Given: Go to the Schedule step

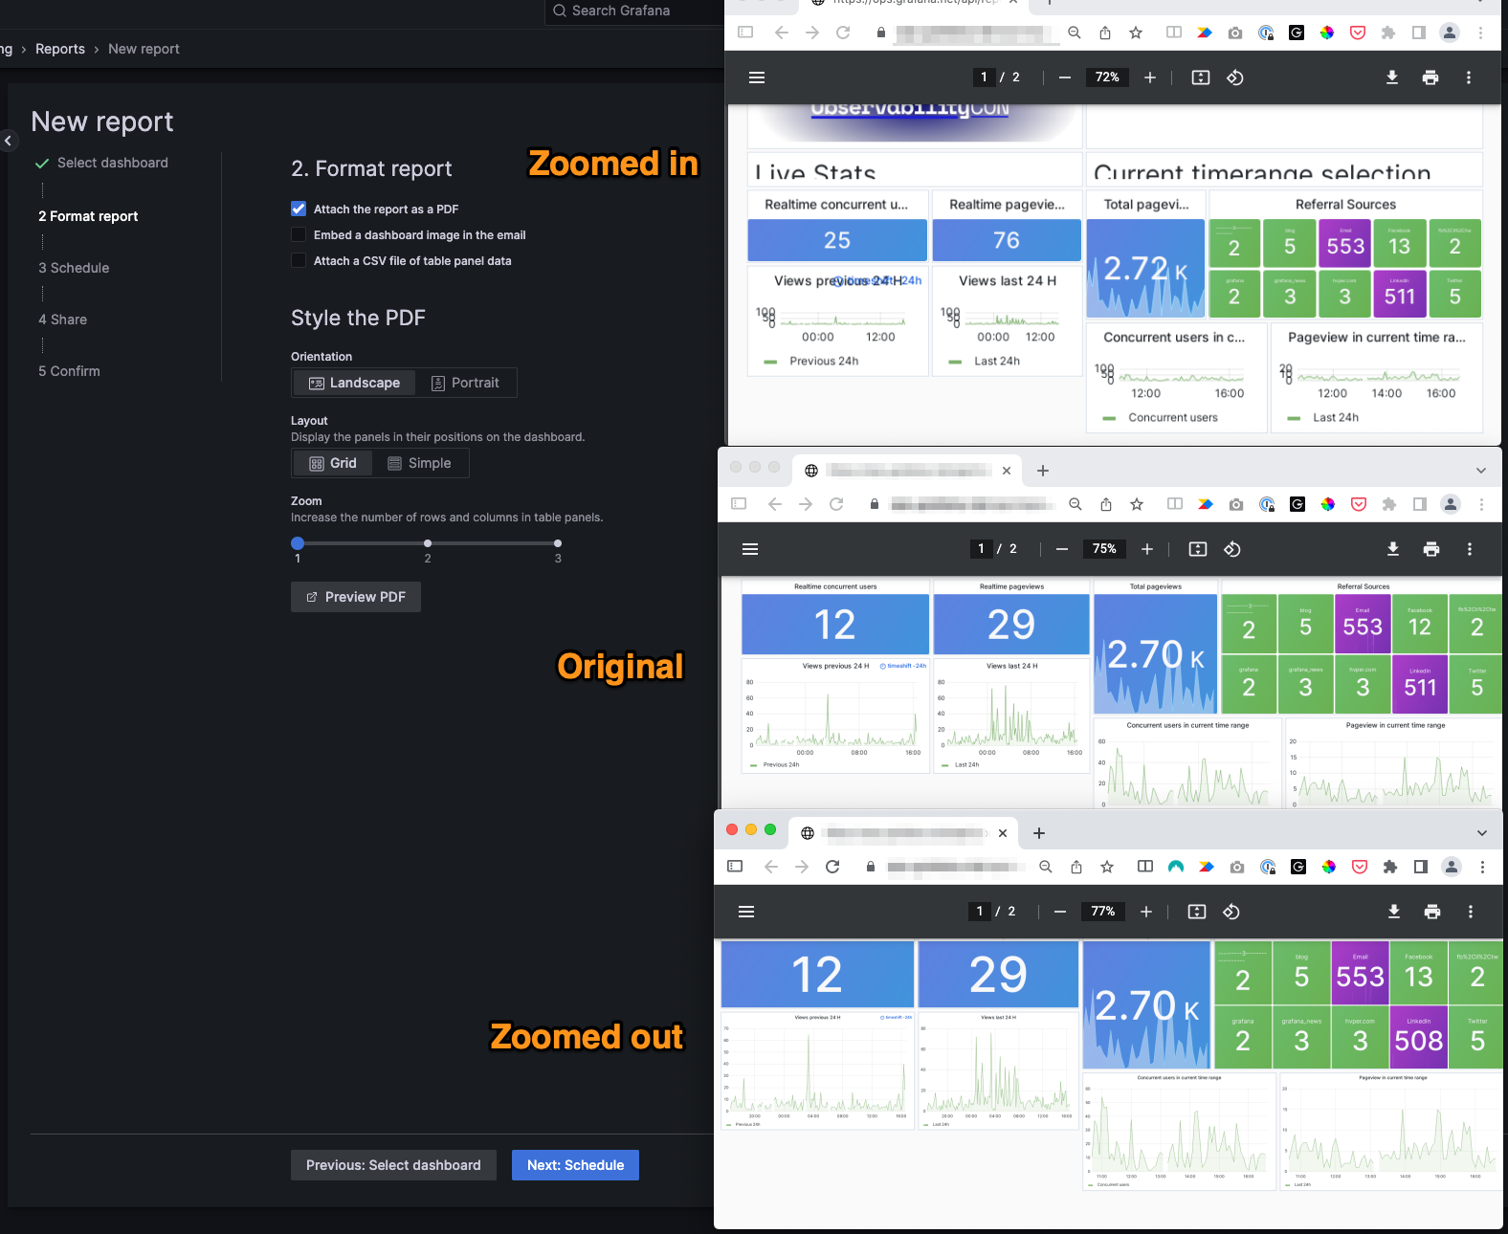Looking at the screenshot, I should [x=575, y=1165].
